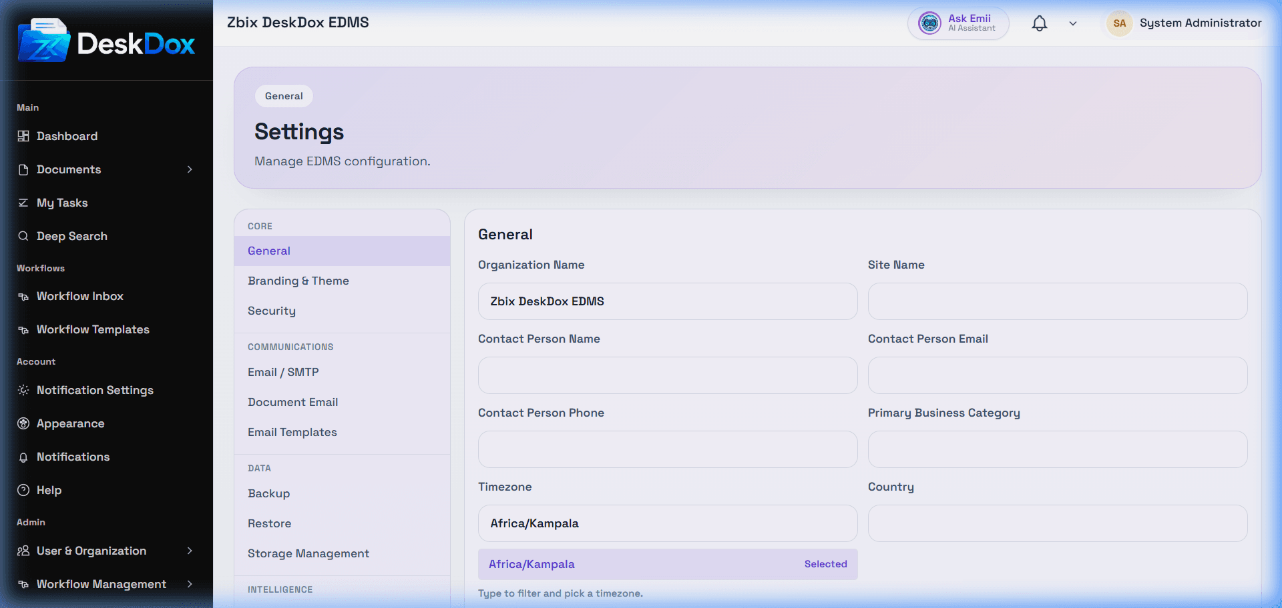Viewport: 1282px width, 608px height.
Task: Open Document Email settings
Action: click(342, 402)
